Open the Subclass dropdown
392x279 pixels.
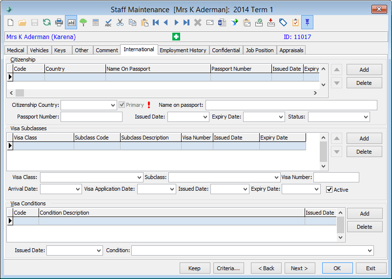tap(276, 178)
